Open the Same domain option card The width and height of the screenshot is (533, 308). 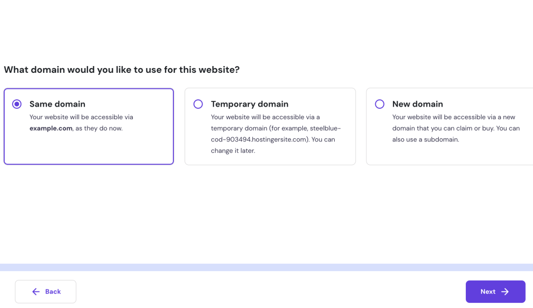tap(88, 126)
